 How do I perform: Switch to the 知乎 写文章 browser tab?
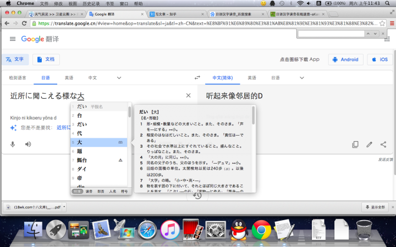(x=177, y=14)
